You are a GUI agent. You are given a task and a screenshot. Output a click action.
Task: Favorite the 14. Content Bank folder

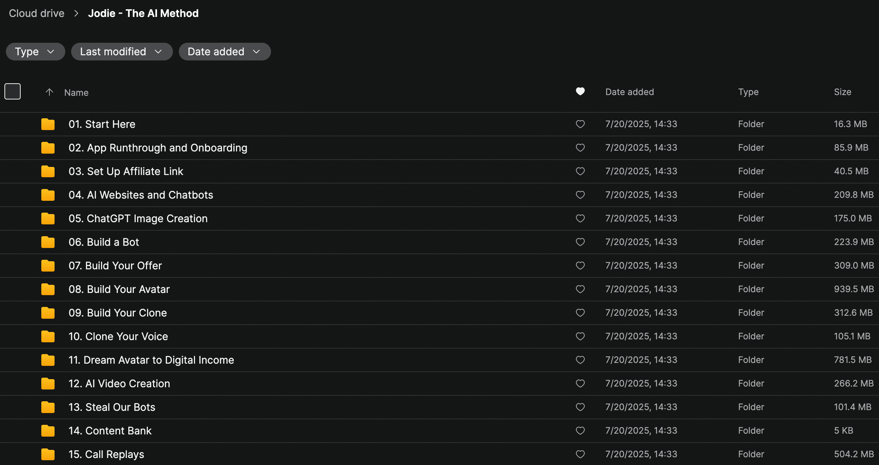[580, 431]
